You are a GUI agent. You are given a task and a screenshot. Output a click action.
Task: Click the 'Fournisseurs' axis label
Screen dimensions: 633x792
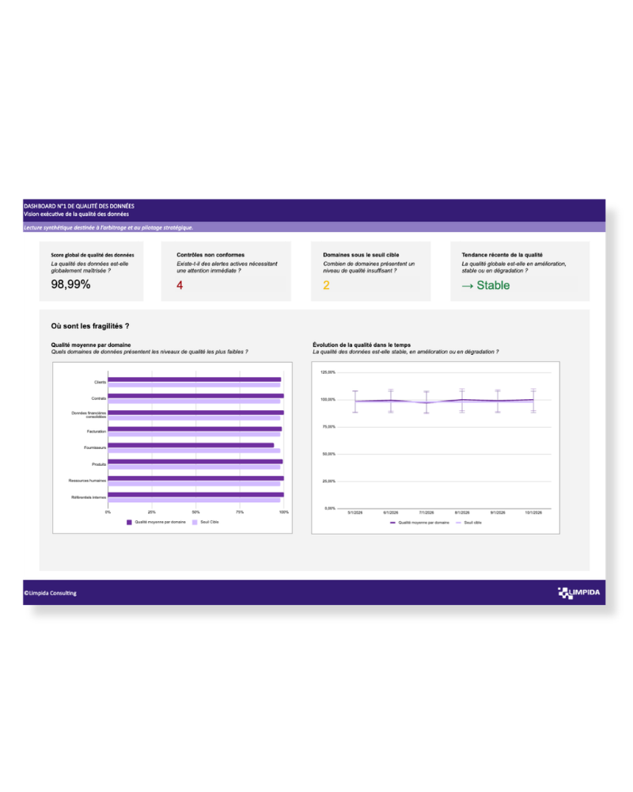coord(95,447)
